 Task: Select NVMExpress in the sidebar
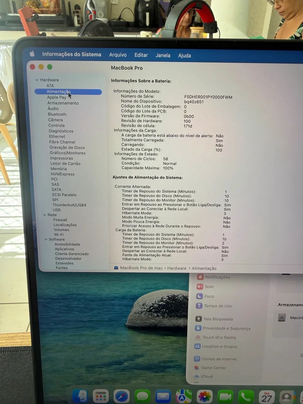pos(63,174)
